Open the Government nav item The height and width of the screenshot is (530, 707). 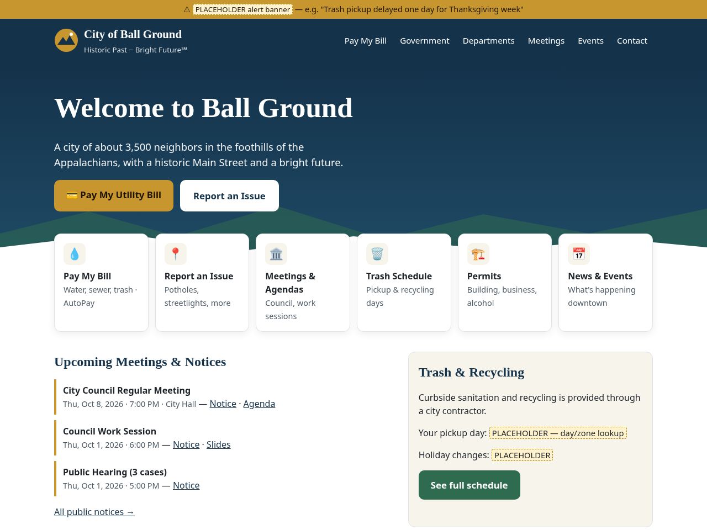pos(425,41)
